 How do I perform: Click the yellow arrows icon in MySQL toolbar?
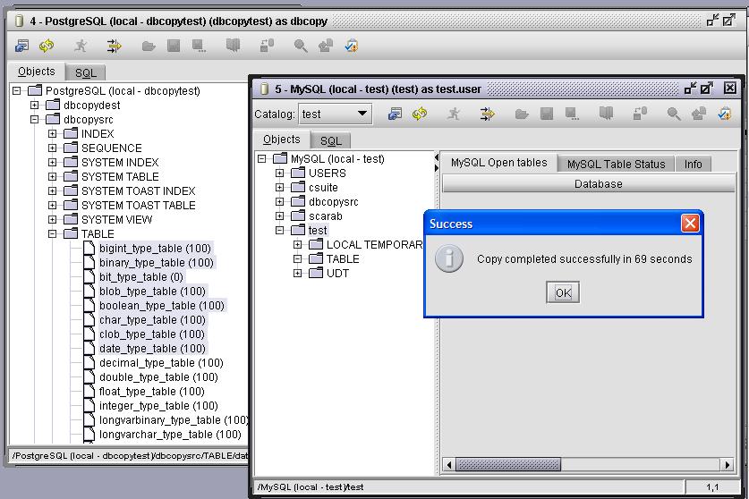(487, 114)
